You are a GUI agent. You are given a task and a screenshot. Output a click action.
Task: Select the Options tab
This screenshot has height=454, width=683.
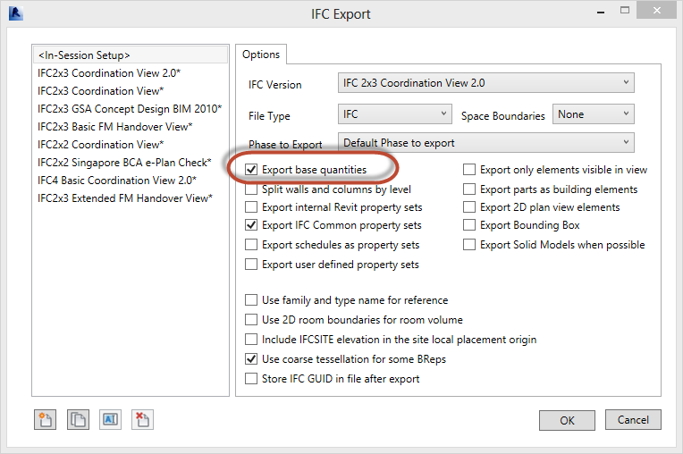(261, 55)
